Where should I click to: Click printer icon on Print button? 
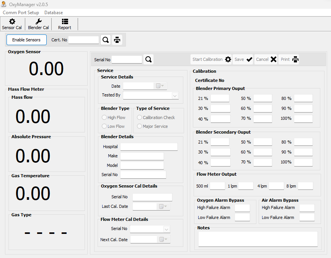pyautogui.click(x=295, y=59)
